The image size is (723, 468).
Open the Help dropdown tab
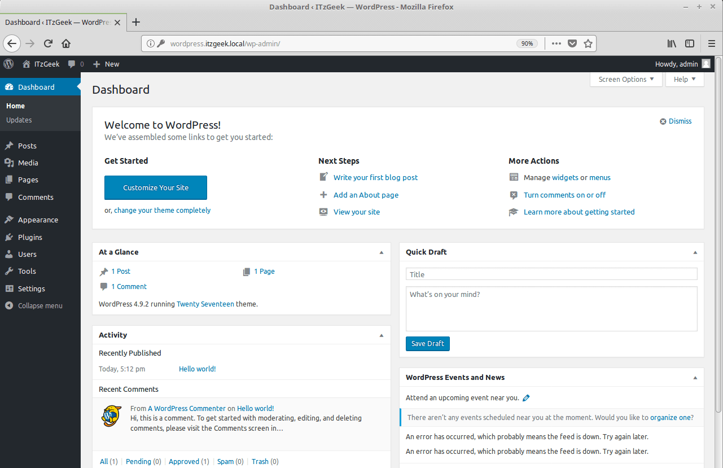685,80
